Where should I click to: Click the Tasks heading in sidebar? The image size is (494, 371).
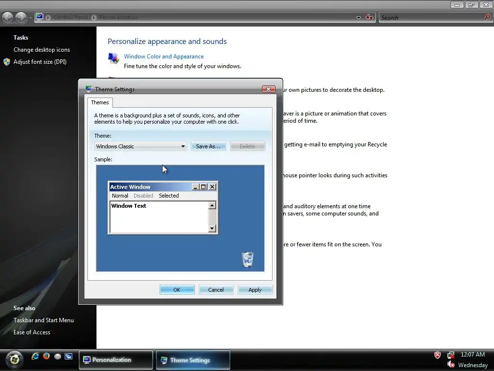pyautogui.click(x=21, y=38)
